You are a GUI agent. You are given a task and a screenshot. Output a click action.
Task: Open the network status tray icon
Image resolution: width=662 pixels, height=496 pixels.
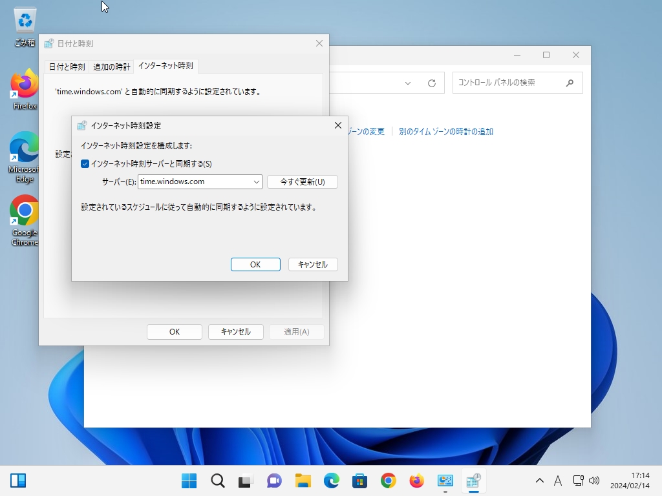(x=578, y=480)
